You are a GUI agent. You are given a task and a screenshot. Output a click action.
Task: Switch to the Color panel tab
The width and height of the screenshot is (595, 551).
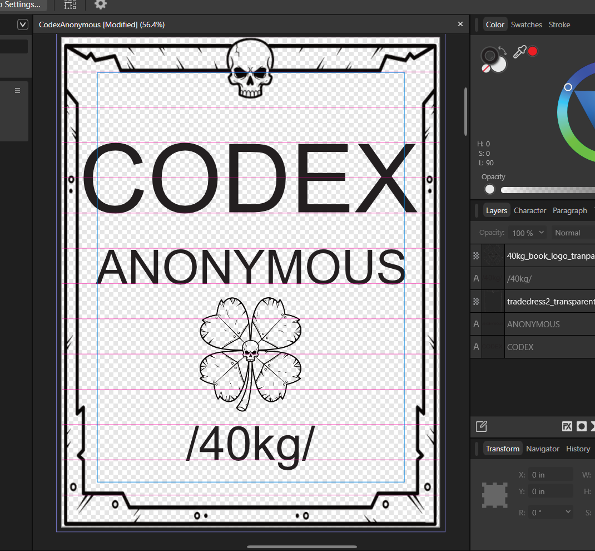click(x=495, y=24)
